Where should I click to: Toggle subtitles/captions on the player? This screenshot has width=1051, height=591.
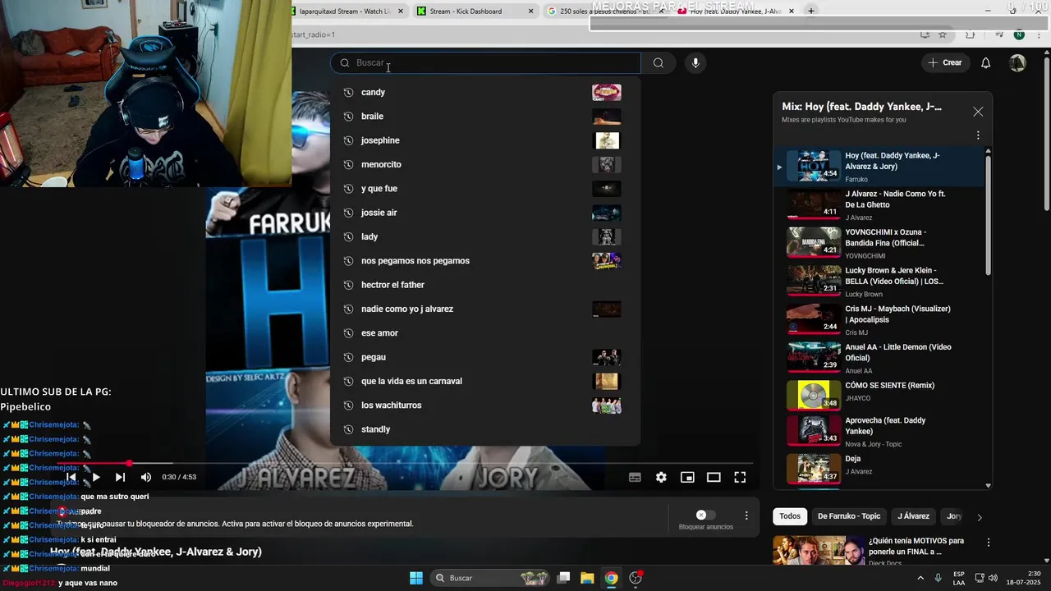point(635,477)
